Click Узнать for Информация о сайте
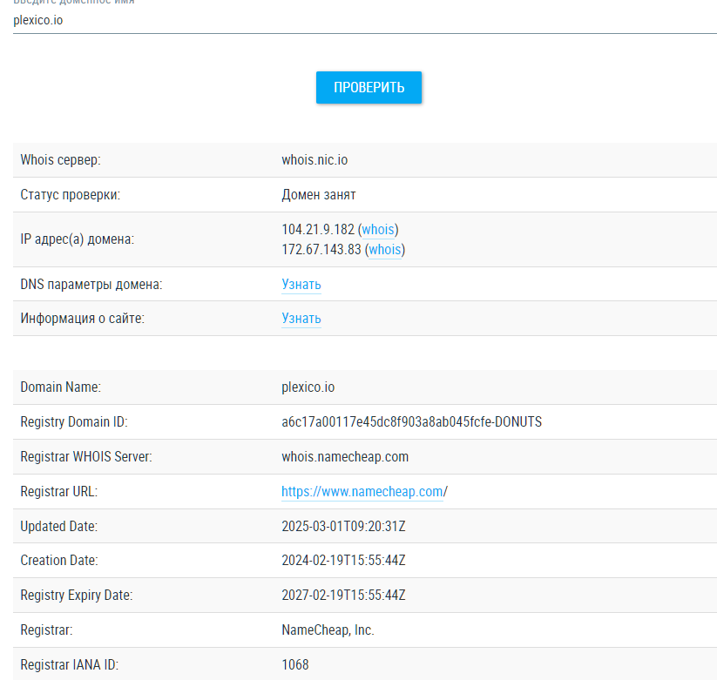The image size is (717, 680). (301, 319)
